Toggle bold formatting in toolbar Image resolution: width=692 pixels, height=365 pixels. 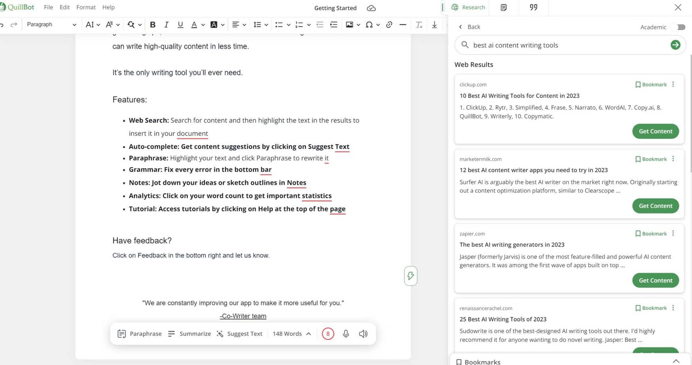(x=153, y=24)
